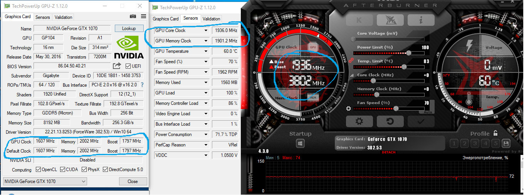Click the Afterburner K (Kombustor) button
Viewport: 524px width, 195px height.
(x=359, y=20)
